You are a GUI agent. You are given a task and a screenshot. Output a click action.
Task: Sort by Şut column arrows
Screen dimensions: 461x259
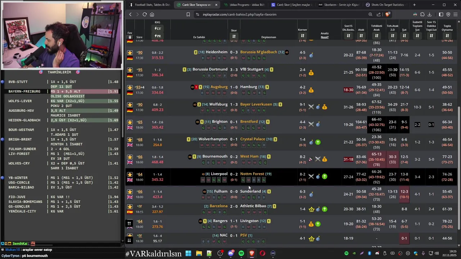tap(404, 36)
